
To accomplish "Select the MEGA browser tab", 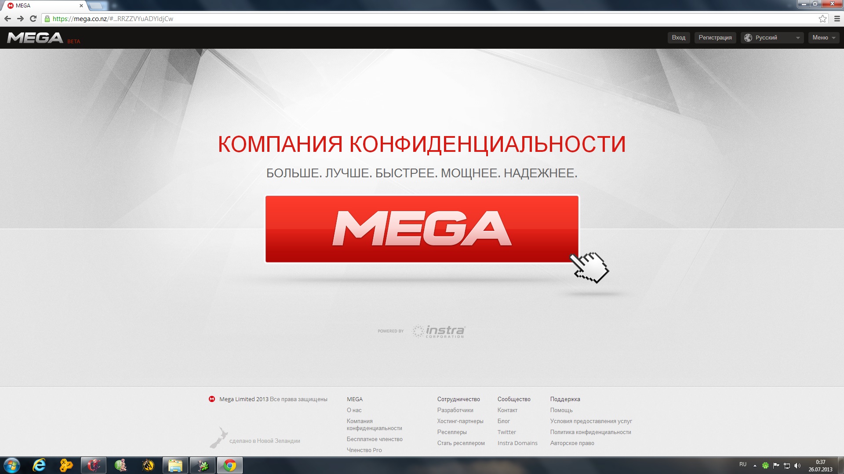I will tap(44, 6).
